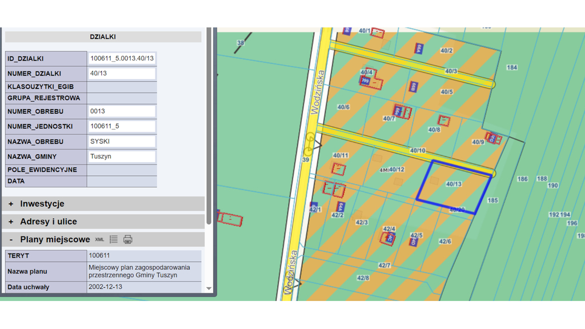This screenshot has width=585, height=329.
Task: Select parcel 42/6 on the map
Action: 445,242
